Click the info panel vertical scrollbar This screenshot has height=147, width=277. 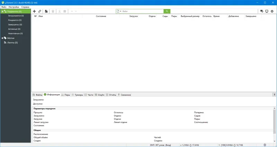274,122
